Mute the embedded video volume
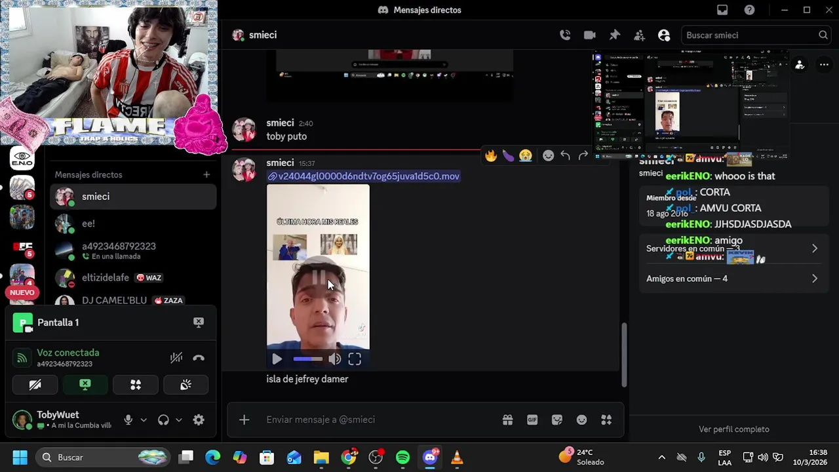 click(x=334, y=359)
